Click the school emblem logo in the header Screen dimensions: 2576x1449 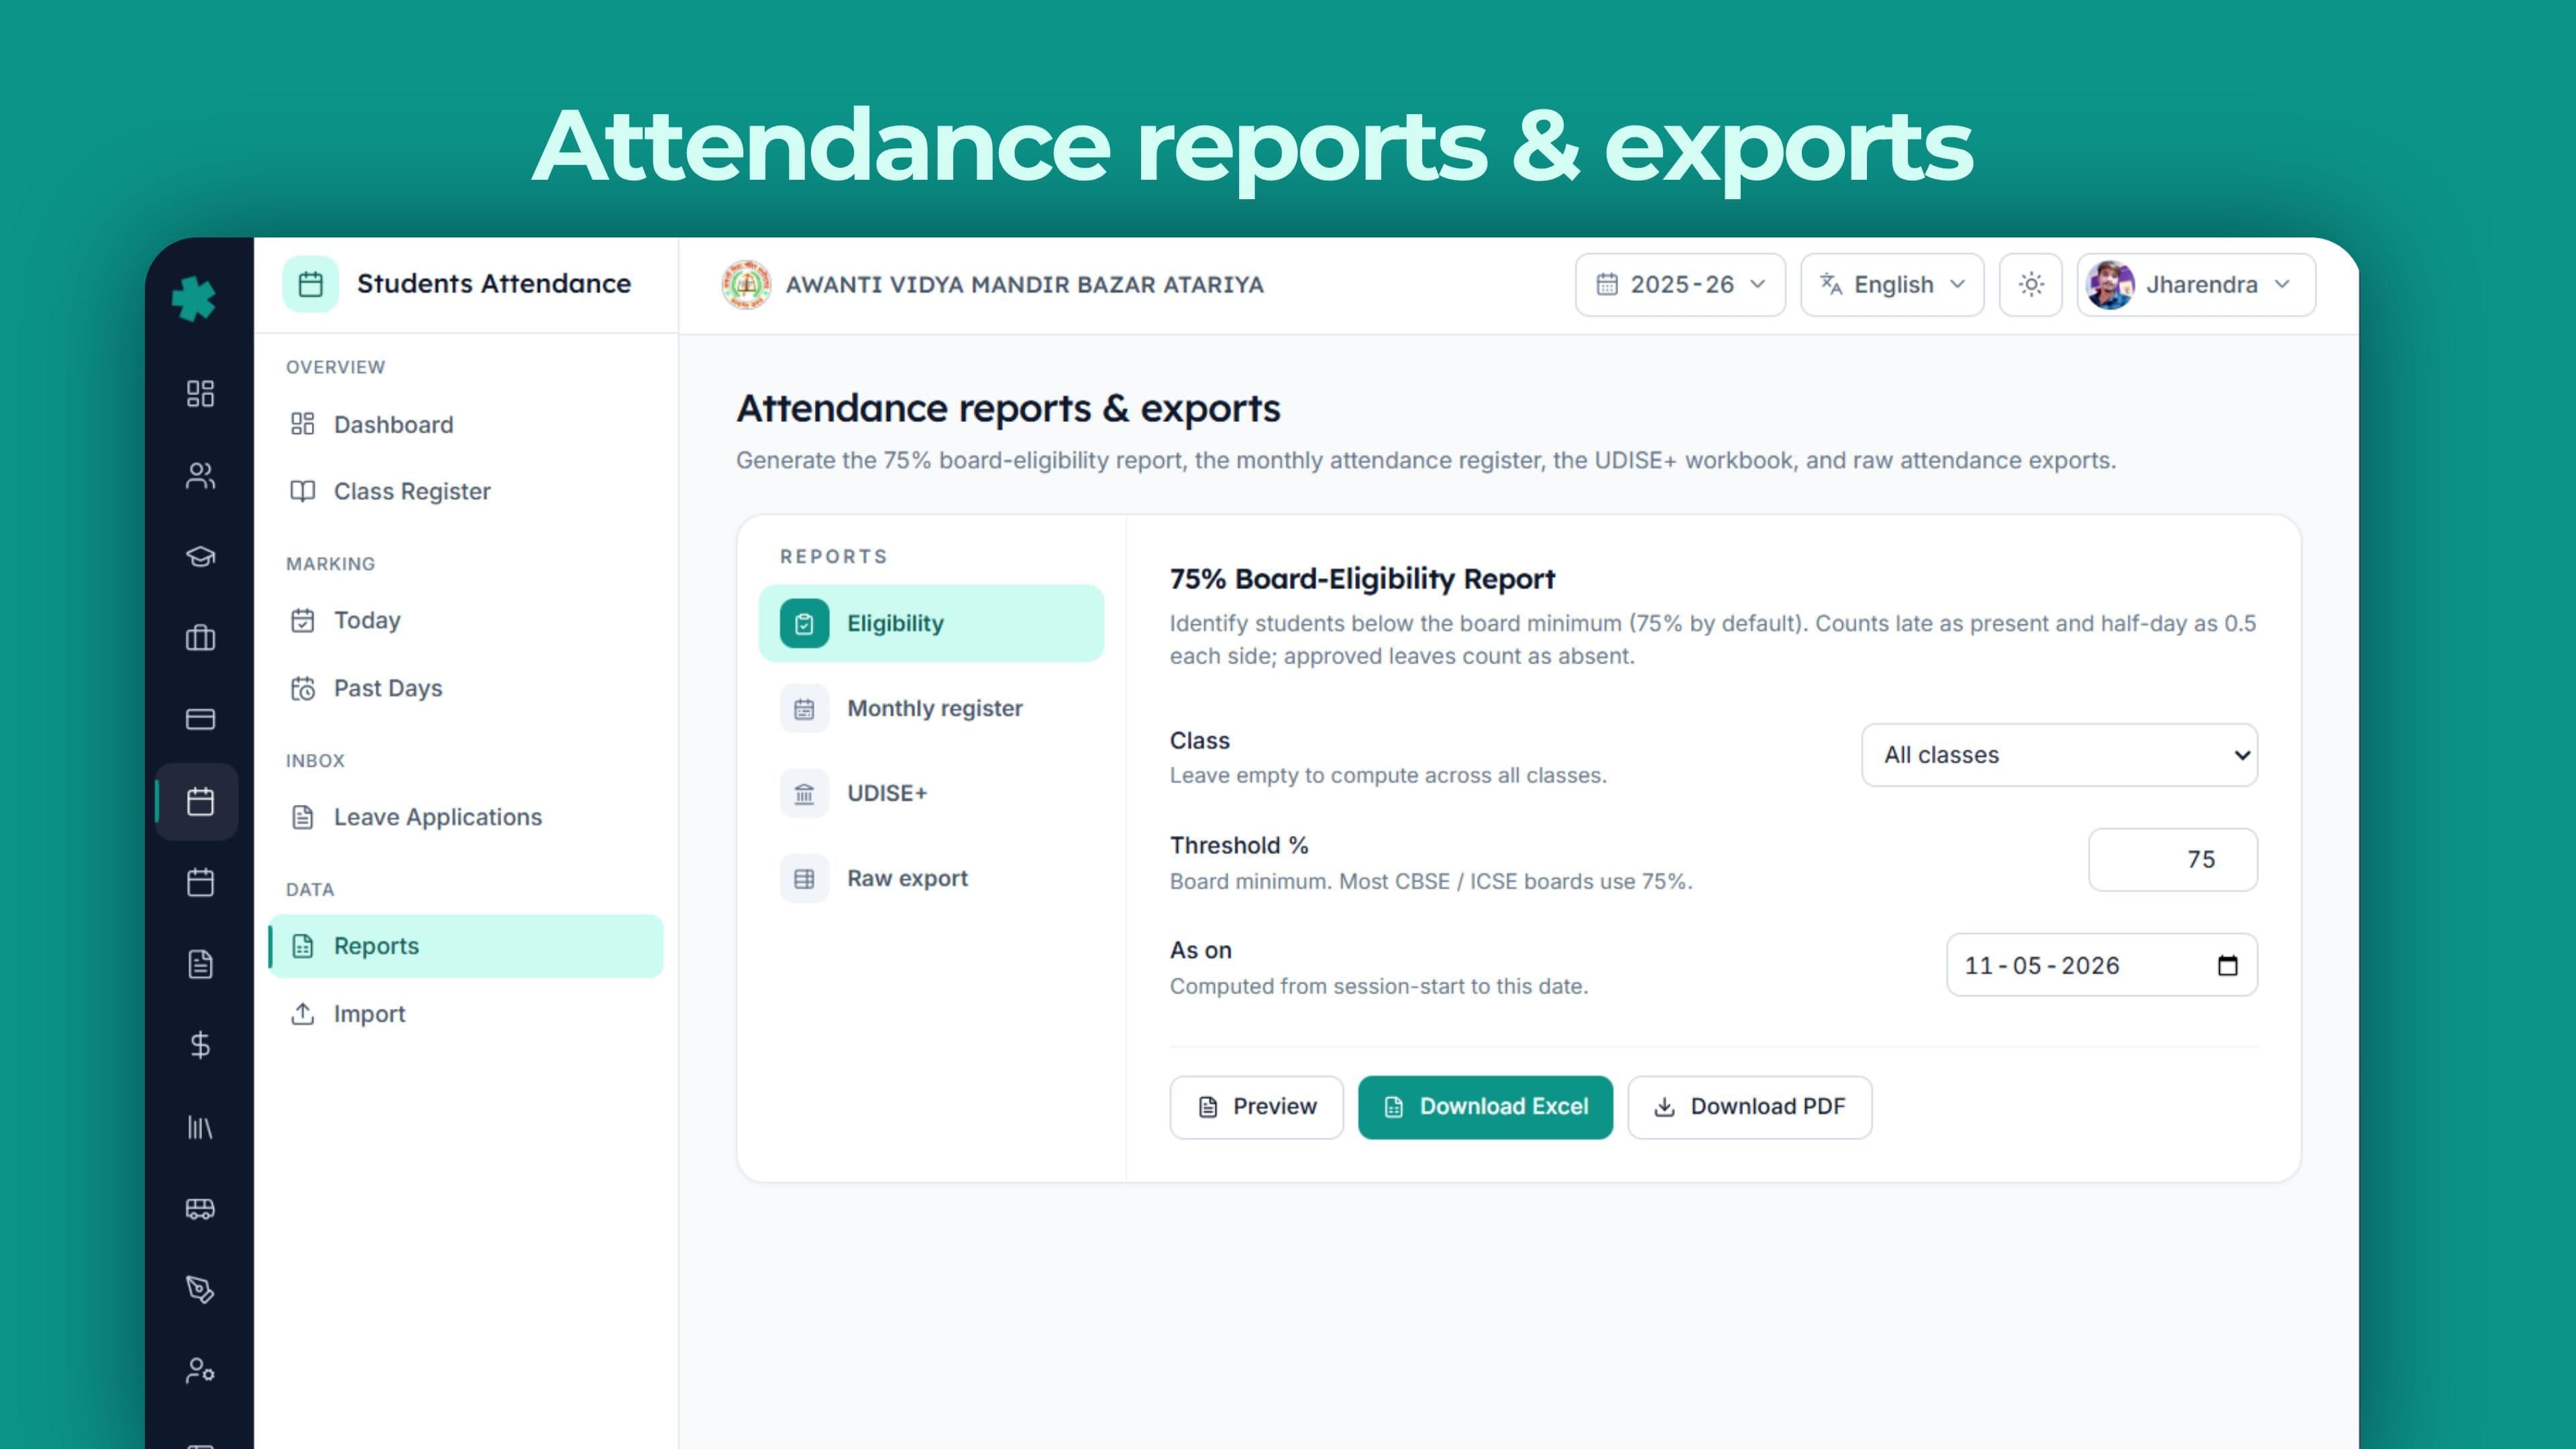point(746,285)
